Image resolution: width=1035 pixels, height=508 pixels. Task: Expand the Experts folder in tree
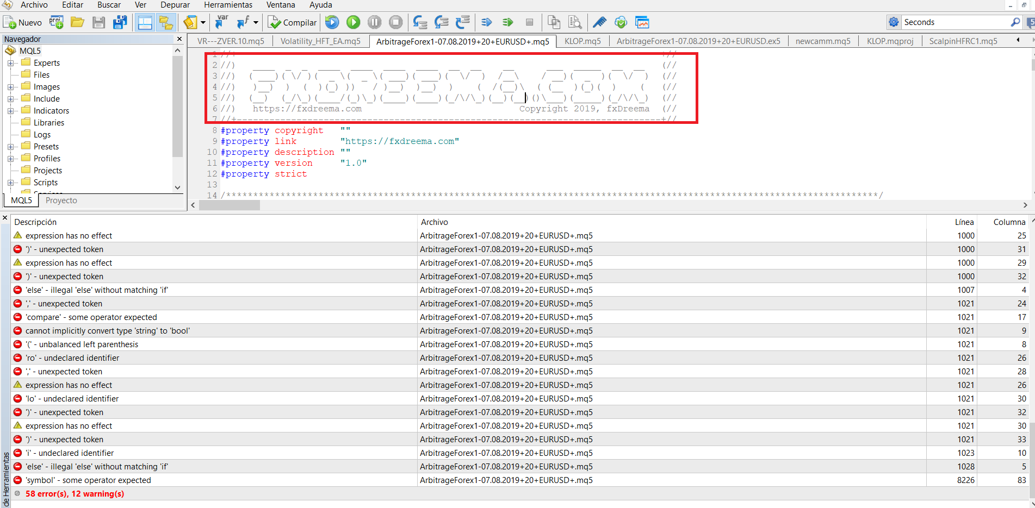(10, 63)
